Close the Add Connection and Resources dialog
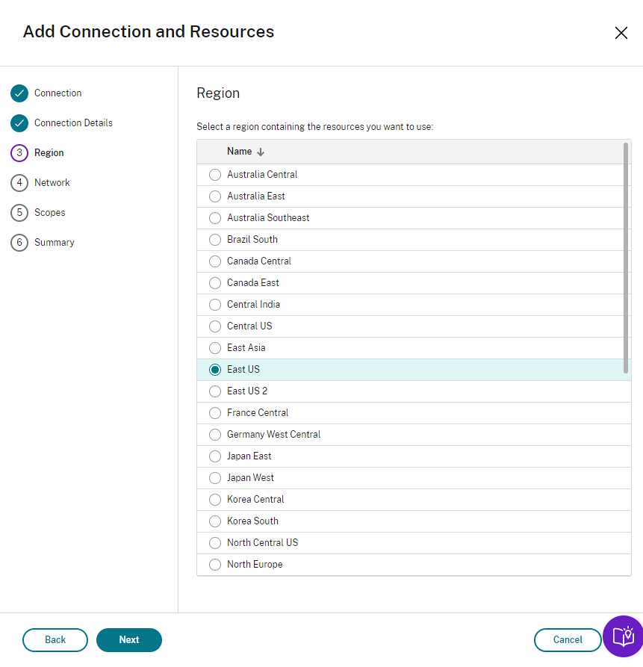Image resolution: width=643 pixels, height=667 pixels. coord(621,33)
